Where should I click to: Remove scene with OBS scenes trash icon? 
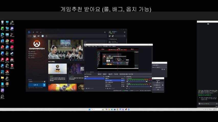point(87,88)
